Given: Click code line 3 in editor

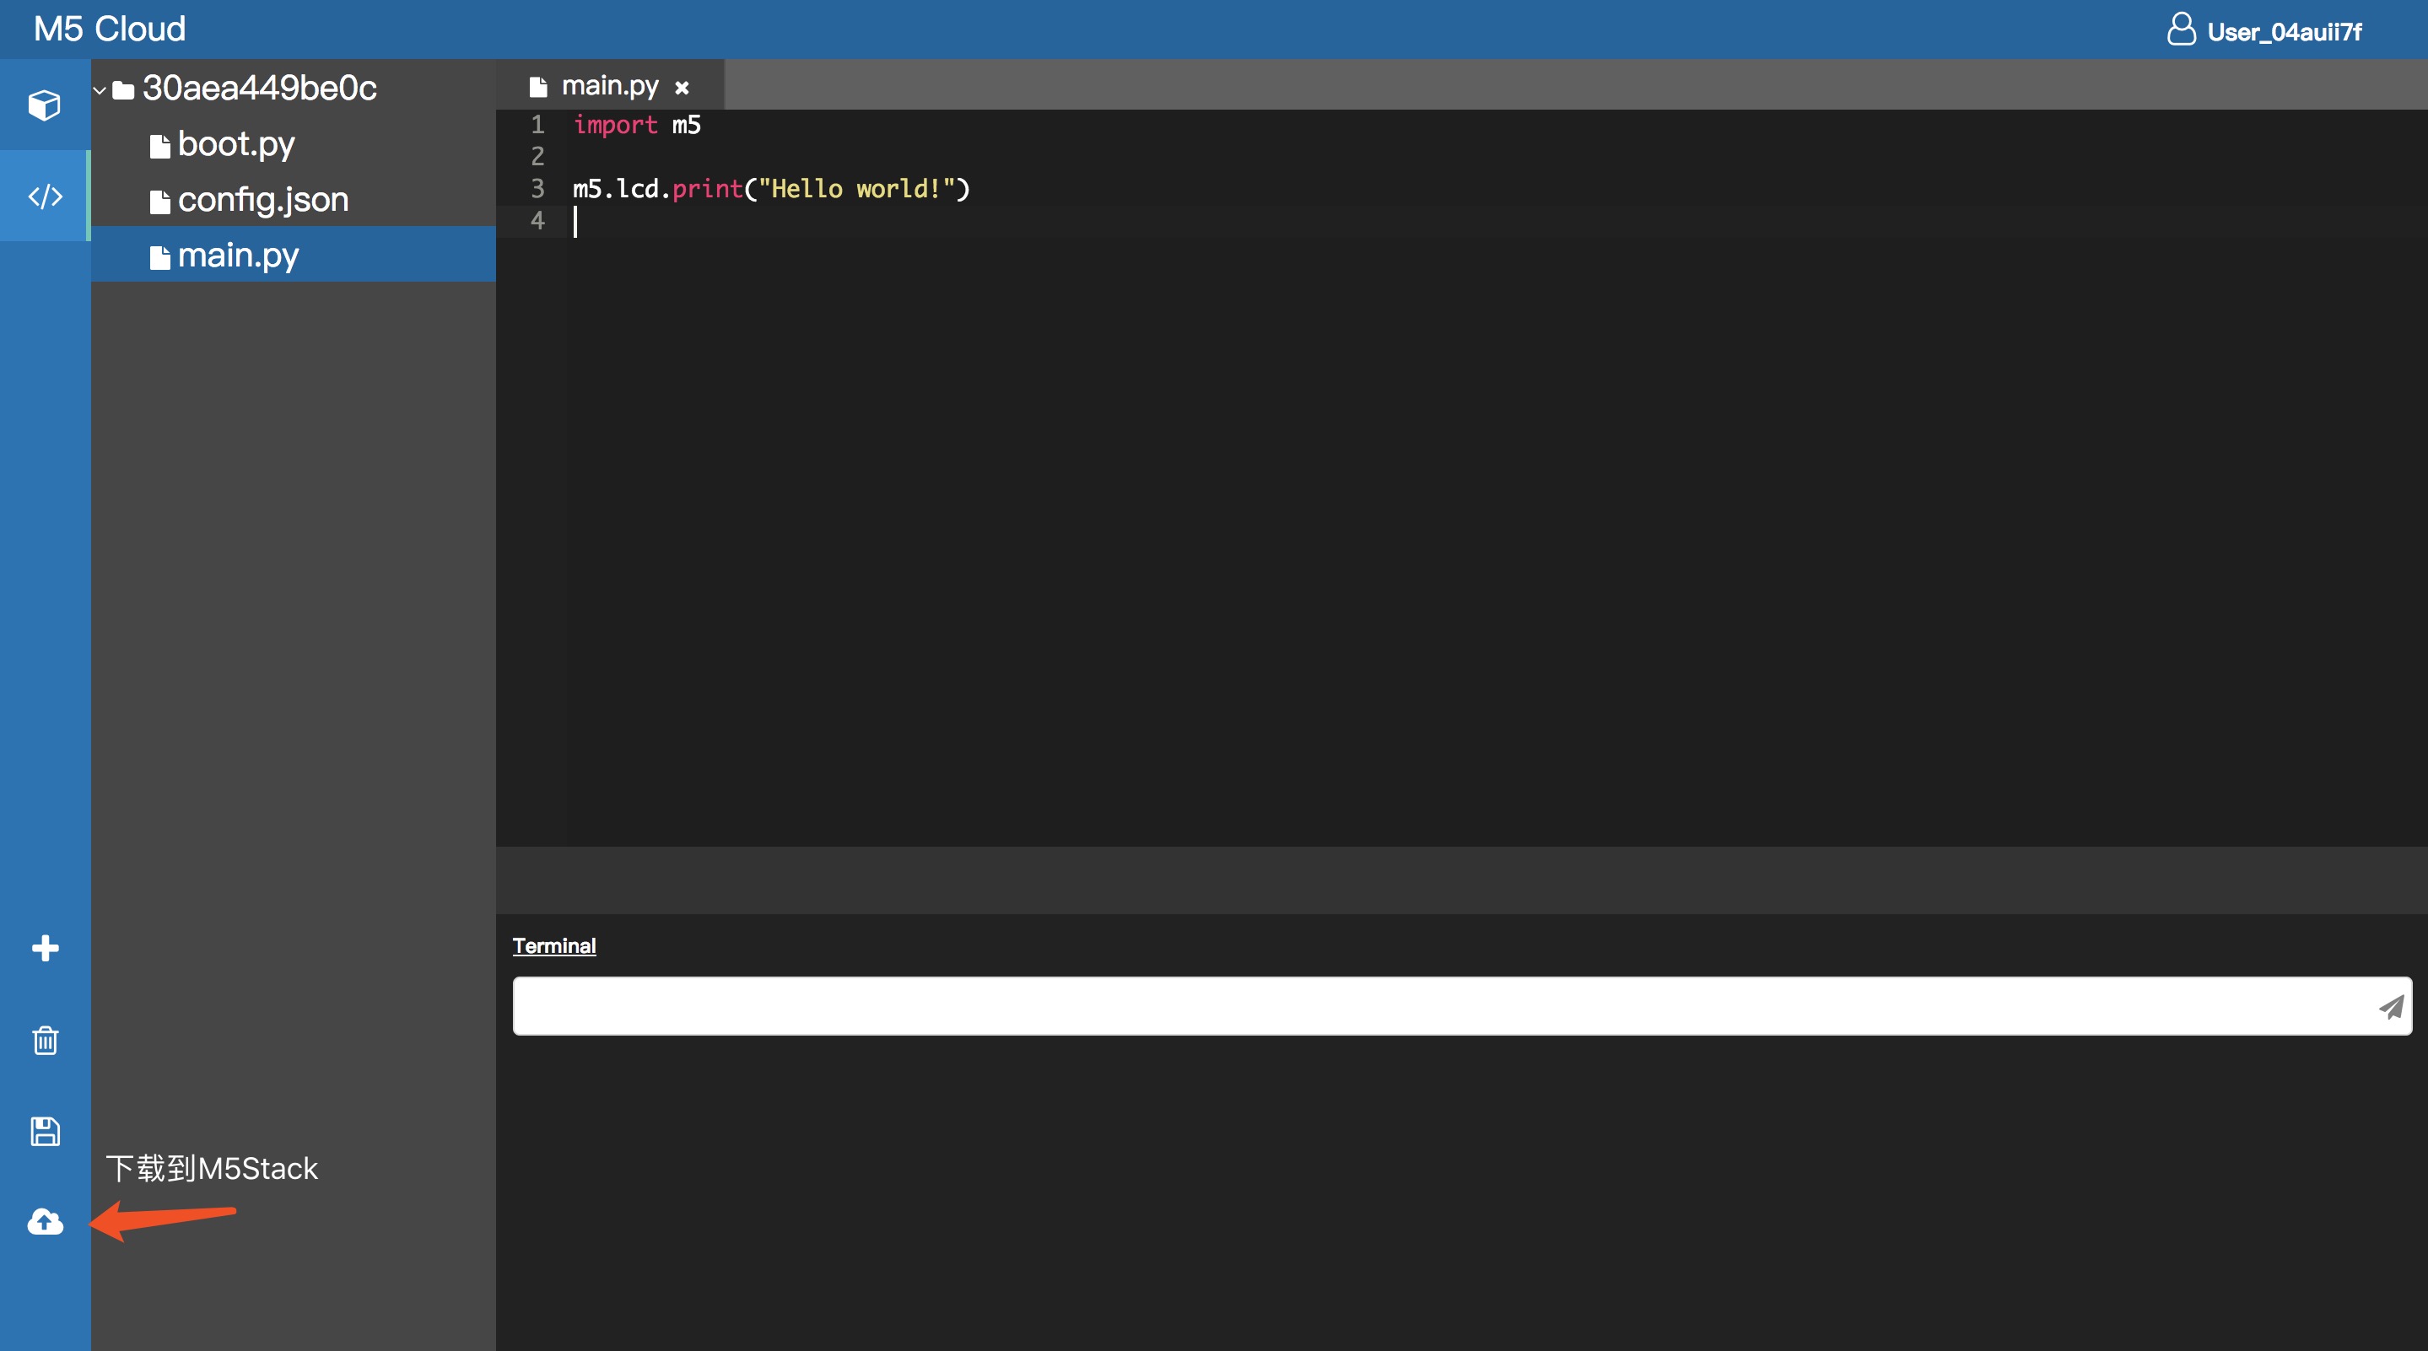Looking at the screenshot, I should pyautogui.click(x=770, y=188).
